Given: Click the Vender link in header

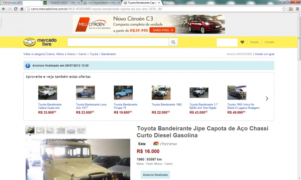Looking at the screenshot, I should (254, 42).
